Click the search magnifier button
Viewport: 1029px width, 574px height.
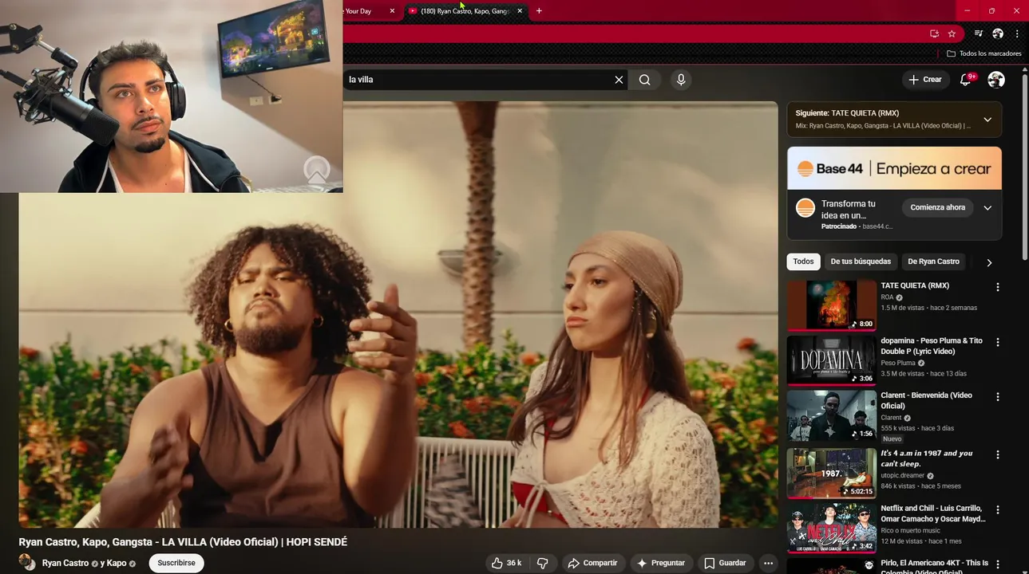[645, 80]
